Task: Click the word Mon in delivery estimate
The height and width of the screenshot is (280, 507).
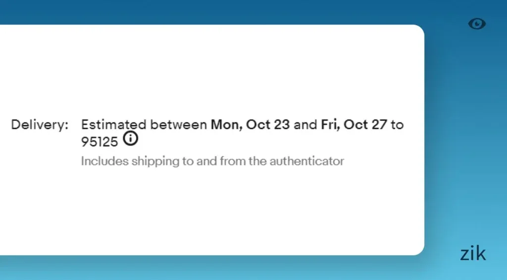Action: (225, 125)
